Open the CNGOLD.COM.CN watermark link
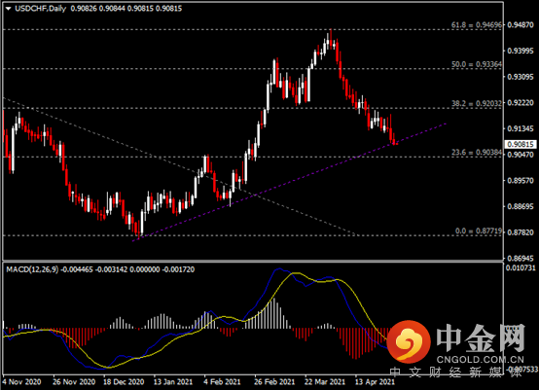 point(481,360)
